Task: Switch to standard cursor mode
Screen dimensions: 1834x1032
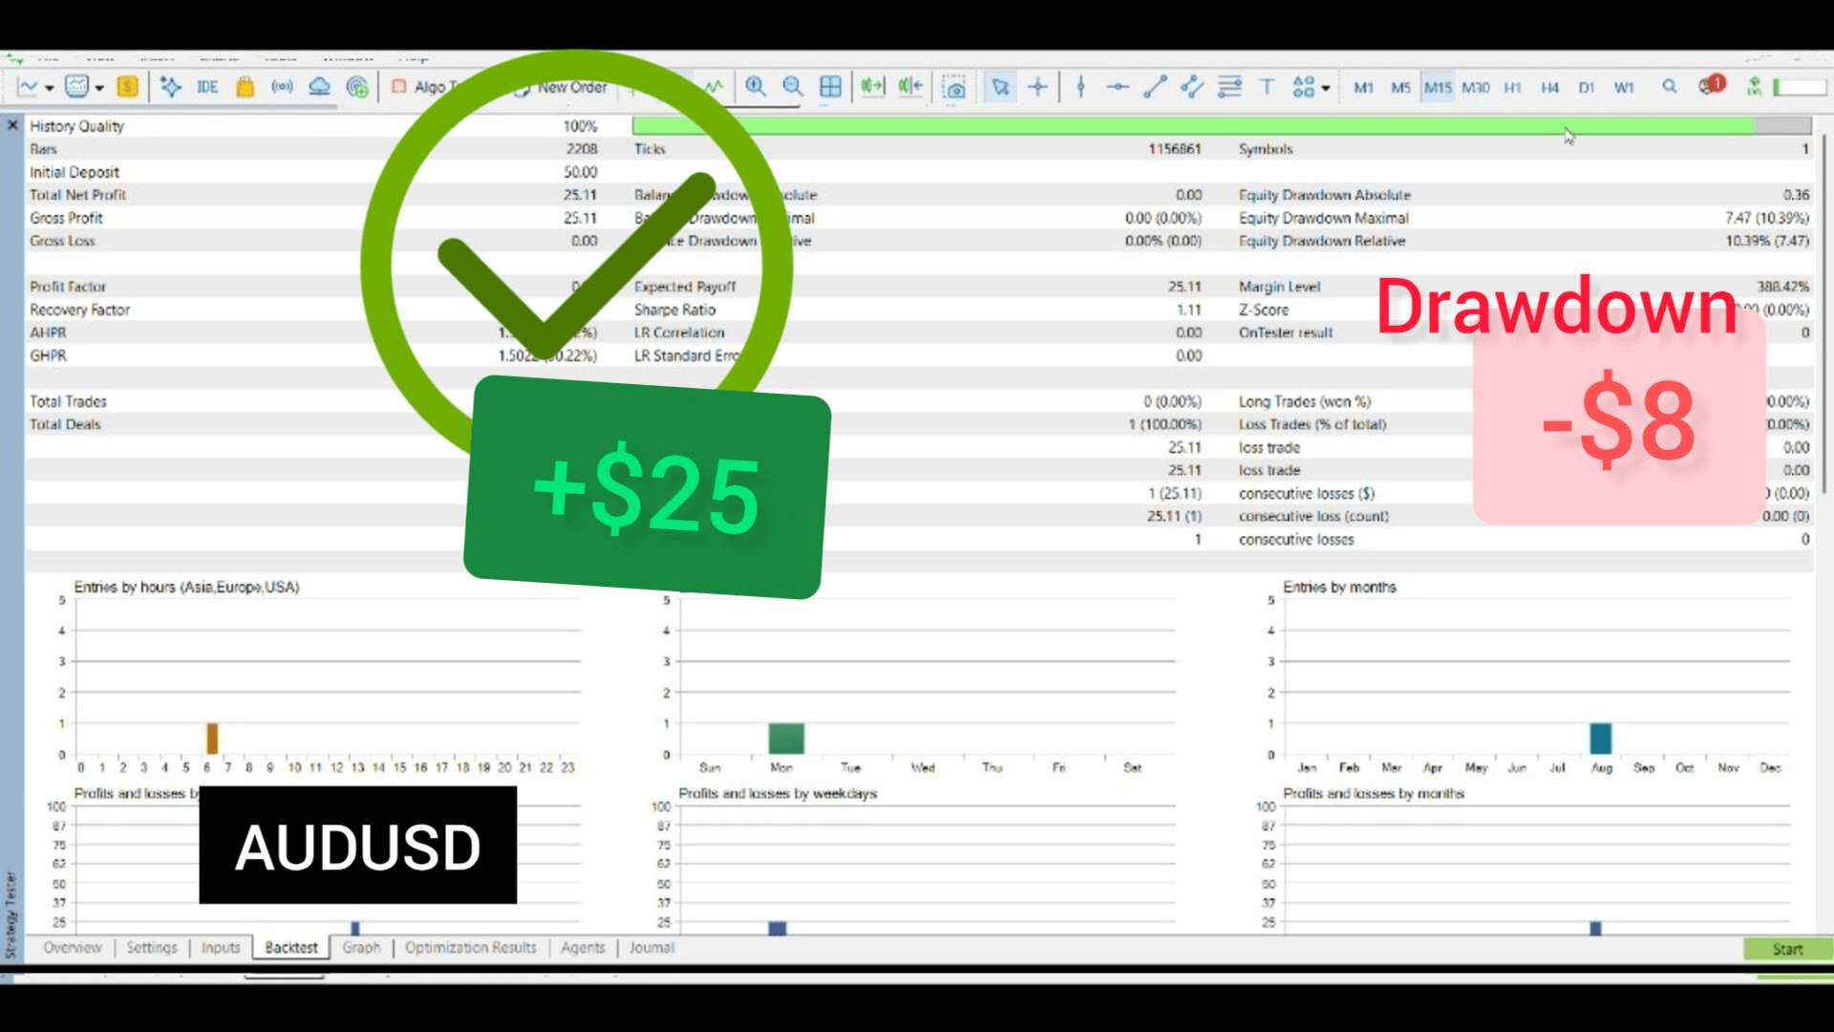Action: [x=1000, y=87]
